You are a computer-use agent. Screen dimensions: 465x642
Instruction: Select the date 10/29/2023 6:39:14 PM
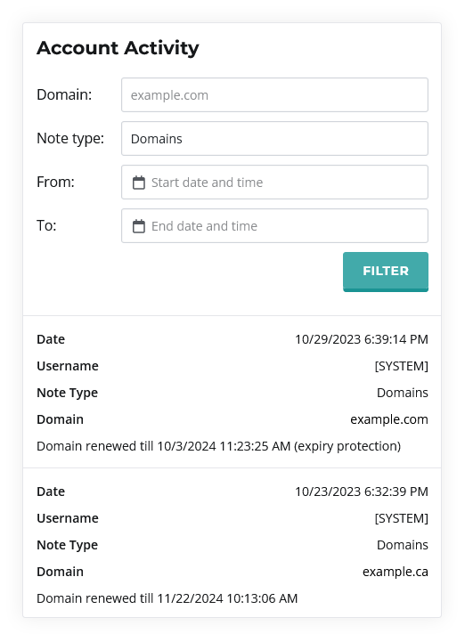point(362,339)
